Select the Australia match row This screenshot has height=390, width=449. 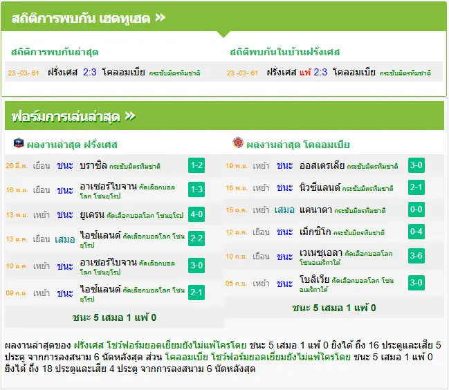pyautogui.click(x=334, y=165)
